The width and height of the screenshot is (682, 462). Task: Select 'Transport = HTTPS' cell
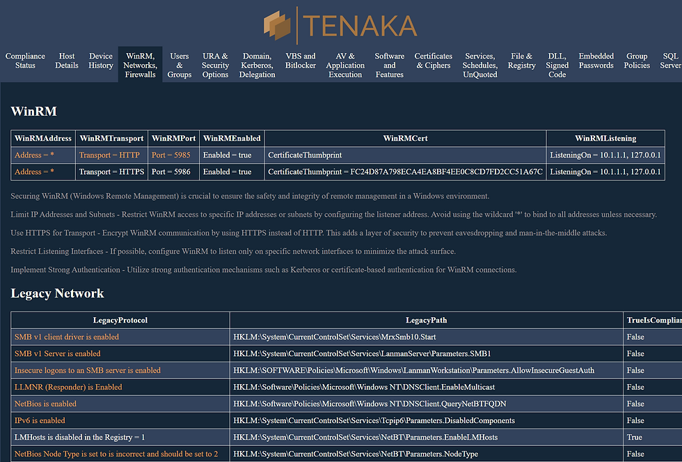[111, 171]
